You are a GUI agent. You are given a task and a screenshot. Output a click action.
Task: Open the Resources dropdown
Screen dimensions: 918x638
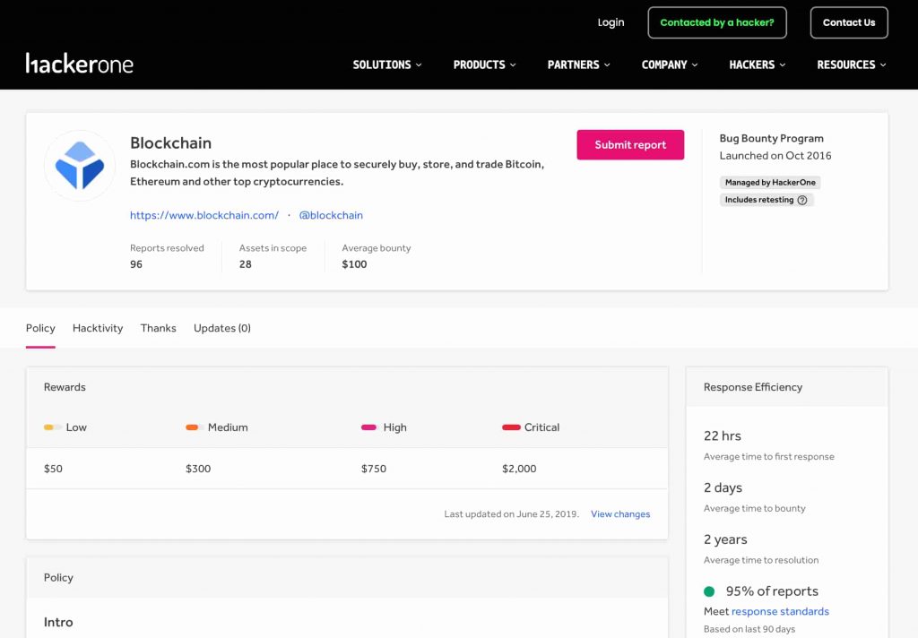tap(851, 65)
